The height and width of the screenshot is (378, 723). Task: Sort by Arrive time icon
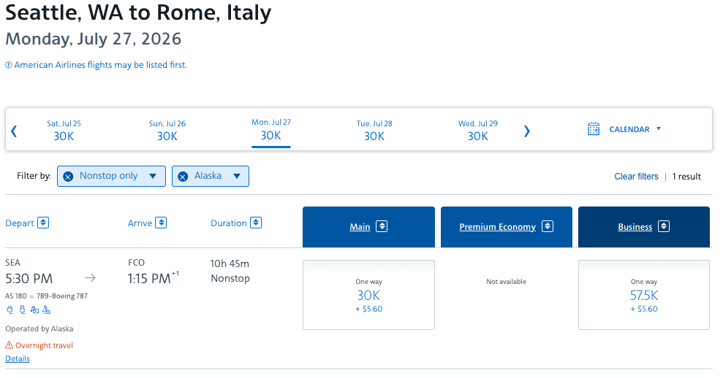tap(161, 223)
